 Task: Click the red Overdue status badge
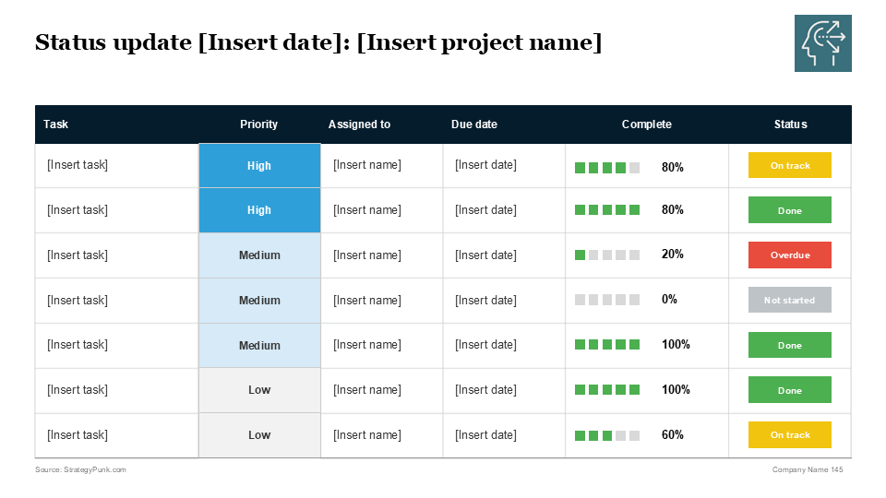(x=789, y=255)
